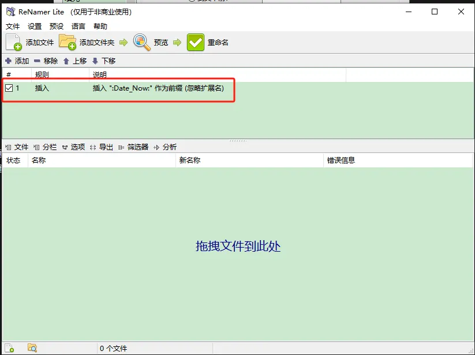Viewport: 475px width, 355px height.
Task: Sort by the 新名称 column header
Action: click(x=249, y=160)
